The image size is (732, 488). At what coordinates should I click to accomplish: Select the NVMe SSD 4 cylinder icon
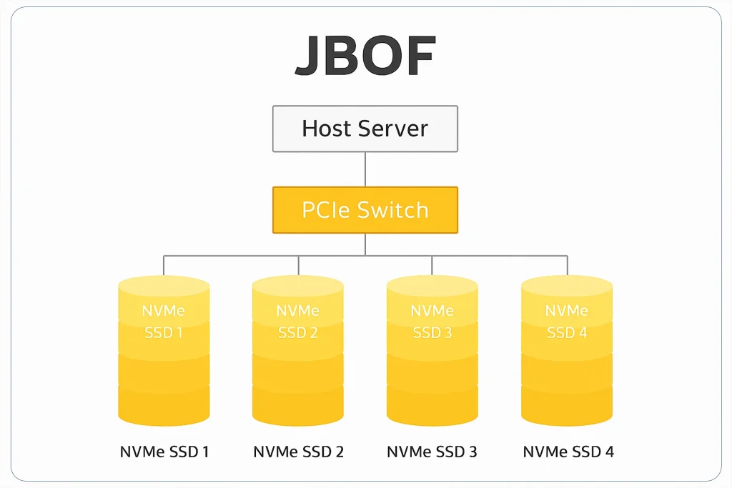point(567,351)
